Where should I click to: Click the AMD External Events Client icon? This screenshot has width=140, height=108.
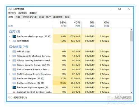click(14, 69)
